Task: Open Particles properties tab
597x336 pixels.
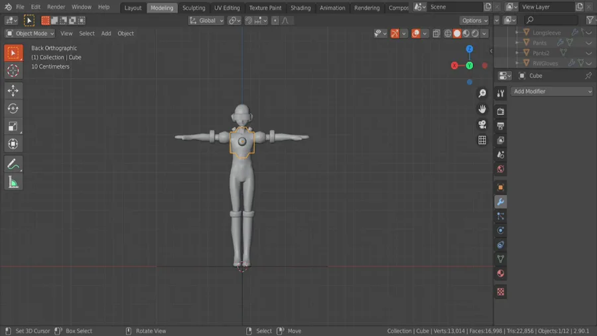Action: coord(501,216)
